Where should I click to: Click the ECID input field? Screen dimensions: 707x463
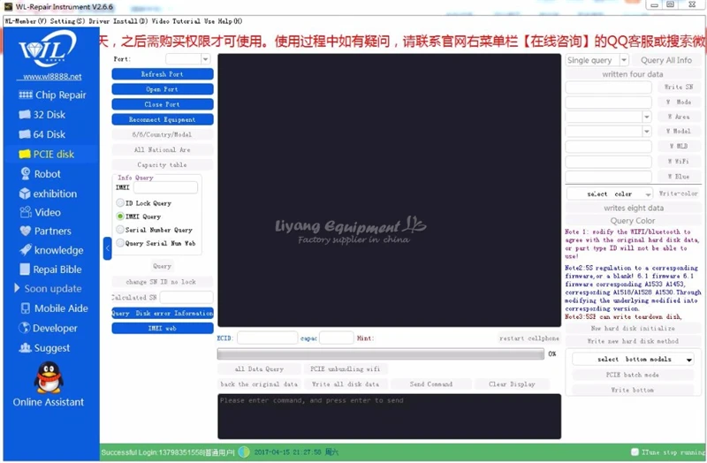click(268, 338)
